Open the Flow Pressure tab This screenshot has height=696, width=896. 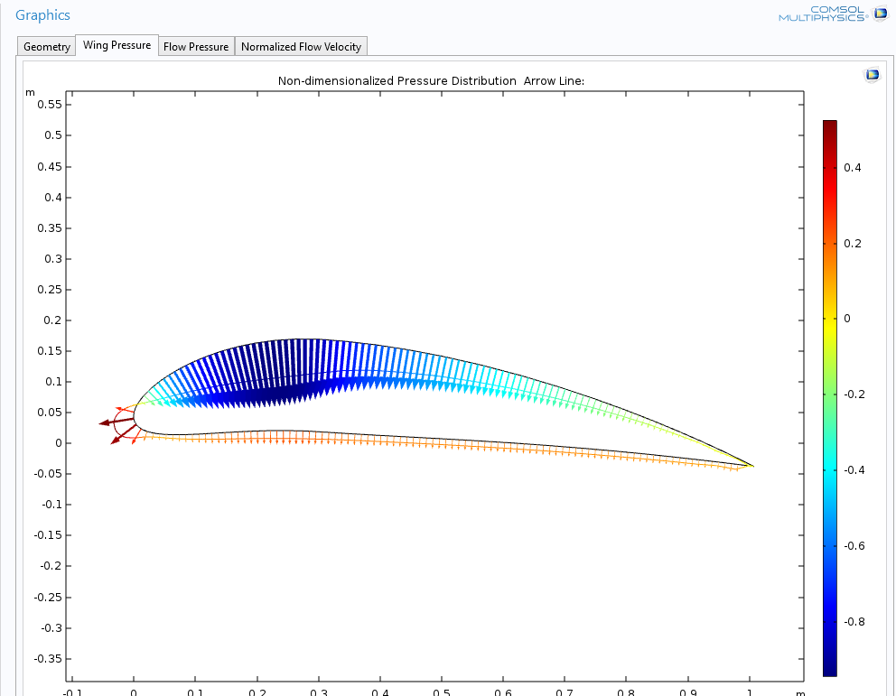[196, 47]
